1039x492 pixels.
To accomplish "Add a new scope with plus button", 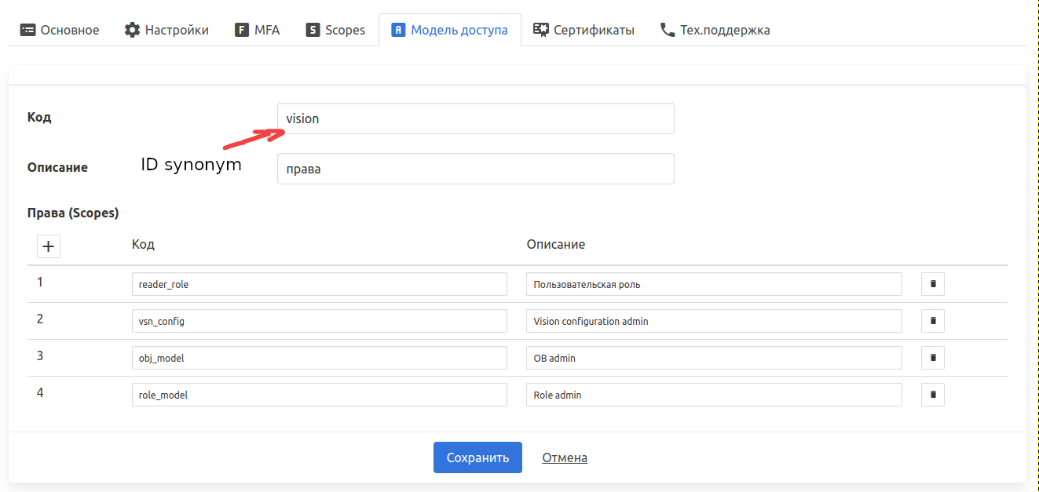I will [49, 246].
